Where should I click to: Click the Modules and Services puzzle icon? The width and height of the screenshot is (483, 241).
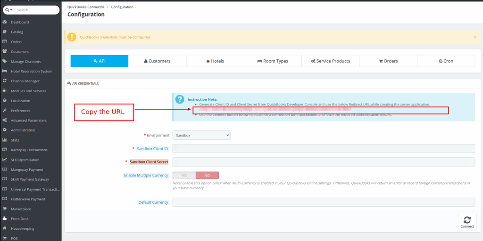[x=5, y=91]
